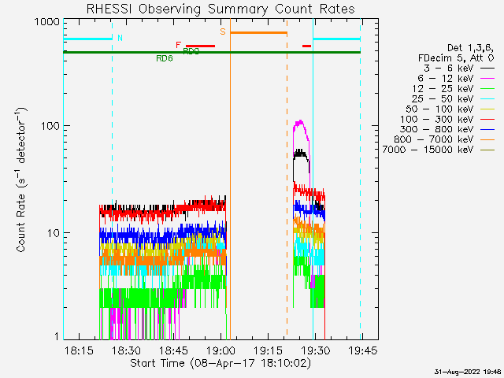Click the black line swatch for 3-6 keV
Viewport: 504px width, 378px height.
[x=487, y=69]
